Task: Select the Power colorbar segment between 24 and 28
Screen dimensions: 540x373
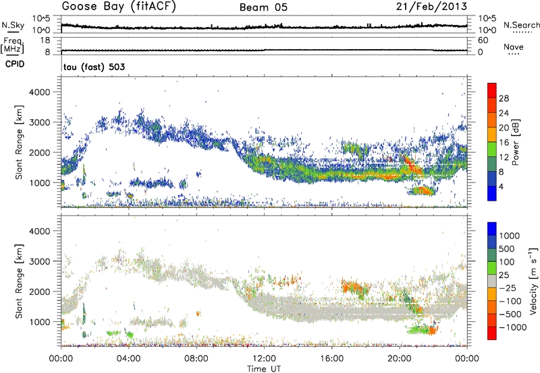Action: pos(492,105)
